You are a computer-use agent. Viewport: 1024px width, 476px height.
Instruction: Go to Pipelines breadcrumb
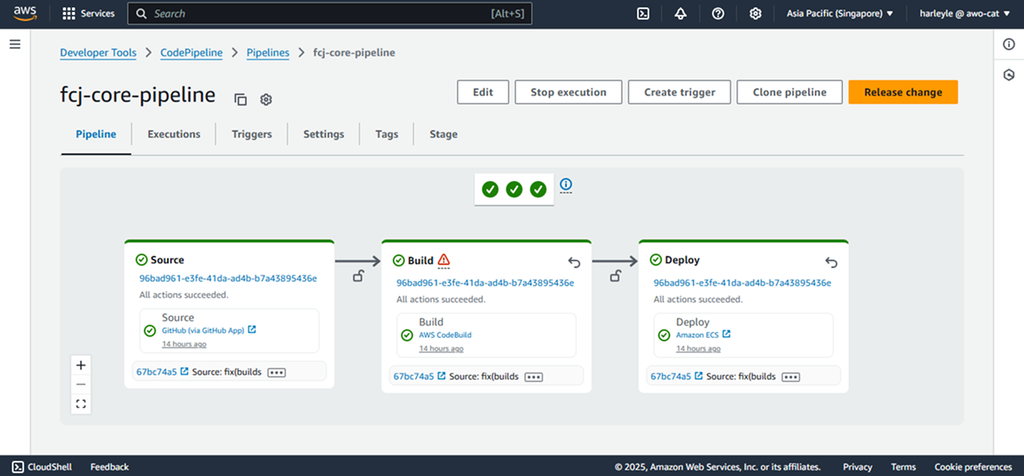(x=268, y=52)
